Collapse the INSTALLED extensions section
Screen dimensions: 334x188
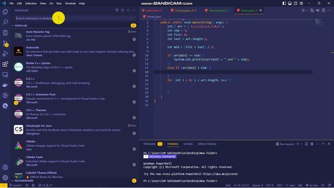coord(74,26)
